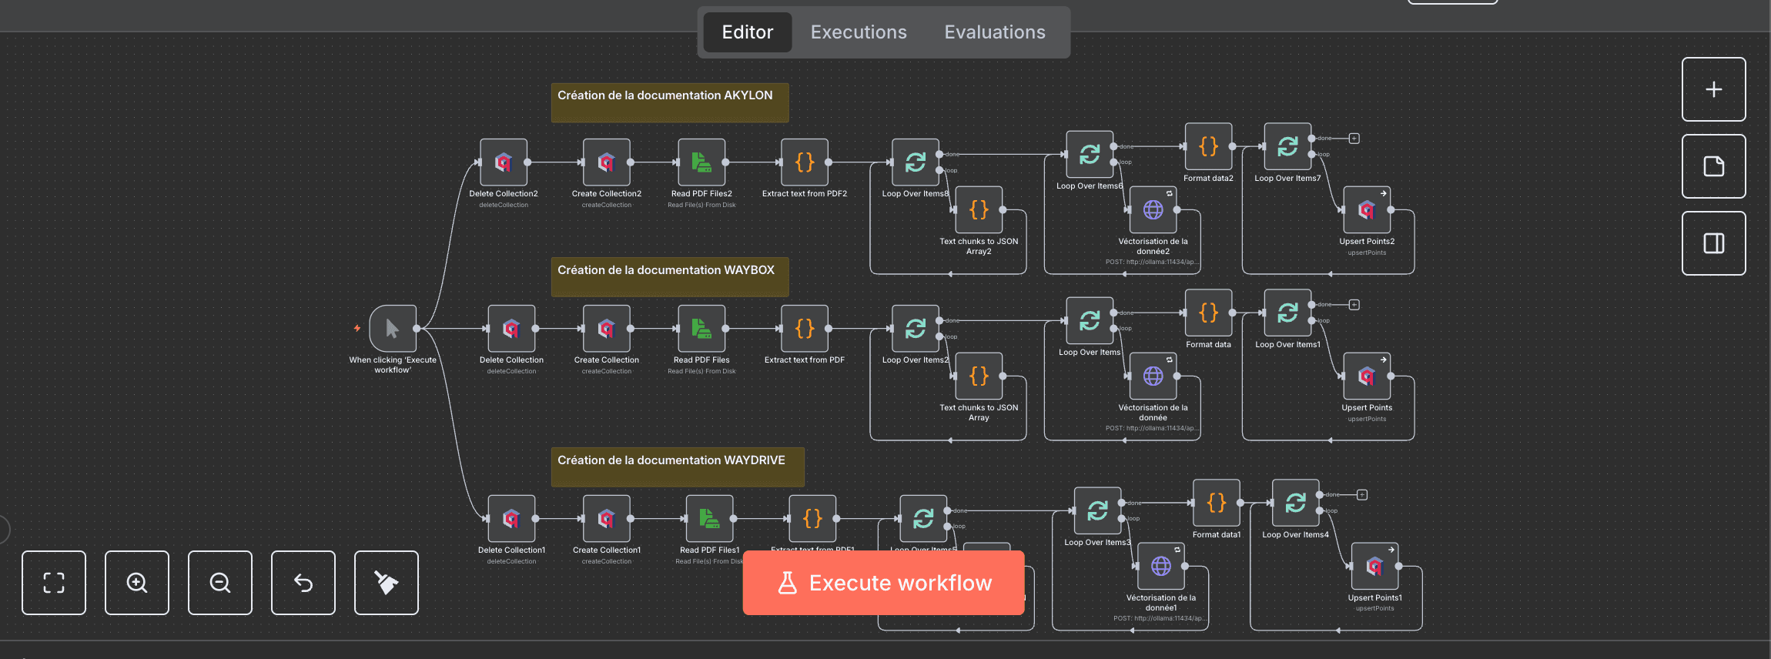Click the Loop Over Items8 node
The width and height of the screenshot is (1771, 659).
(x=916, y=162)
